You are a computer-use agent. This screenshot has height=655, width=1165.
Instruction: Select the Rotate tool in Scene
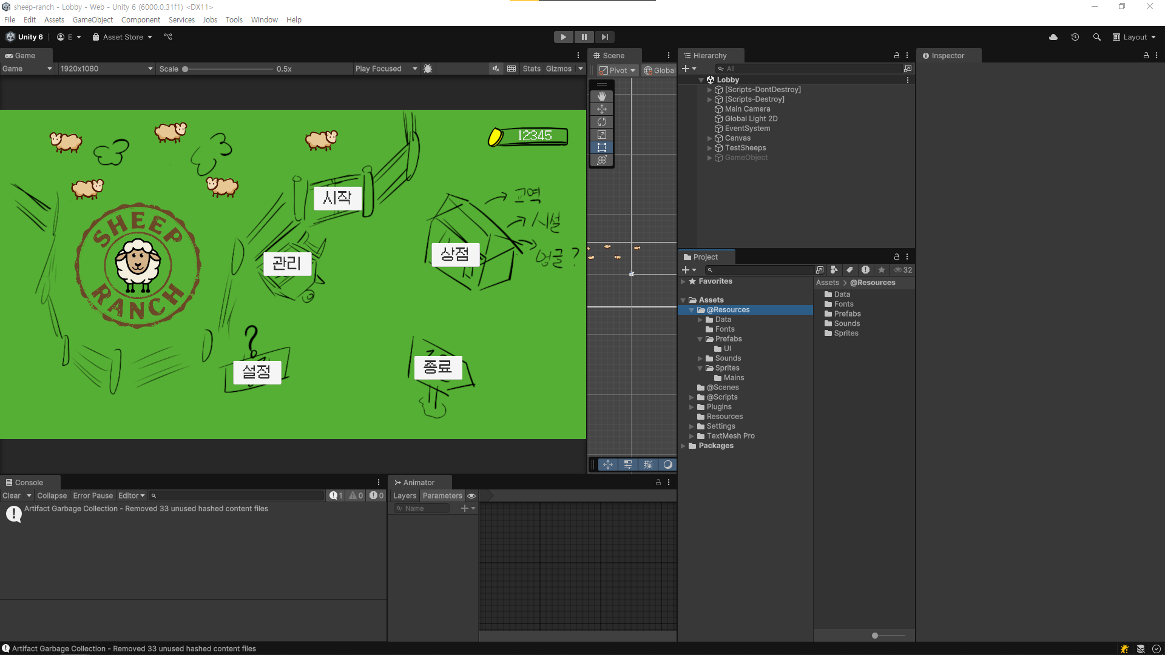click(x=601, y=122)
